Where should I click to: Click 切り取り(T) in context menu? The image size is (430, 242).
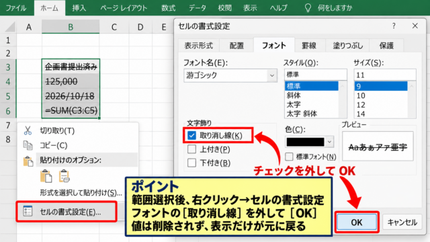pos(57,131)
